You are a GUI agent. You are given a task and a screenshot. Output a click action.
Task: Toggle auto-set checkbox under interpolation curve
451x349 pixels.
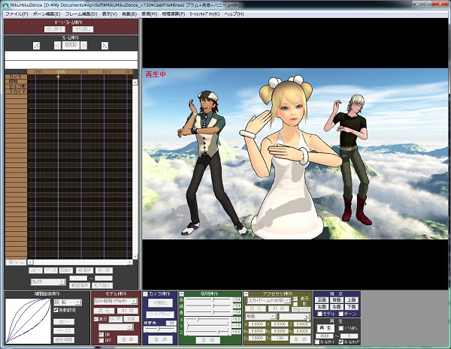(56, 310)
